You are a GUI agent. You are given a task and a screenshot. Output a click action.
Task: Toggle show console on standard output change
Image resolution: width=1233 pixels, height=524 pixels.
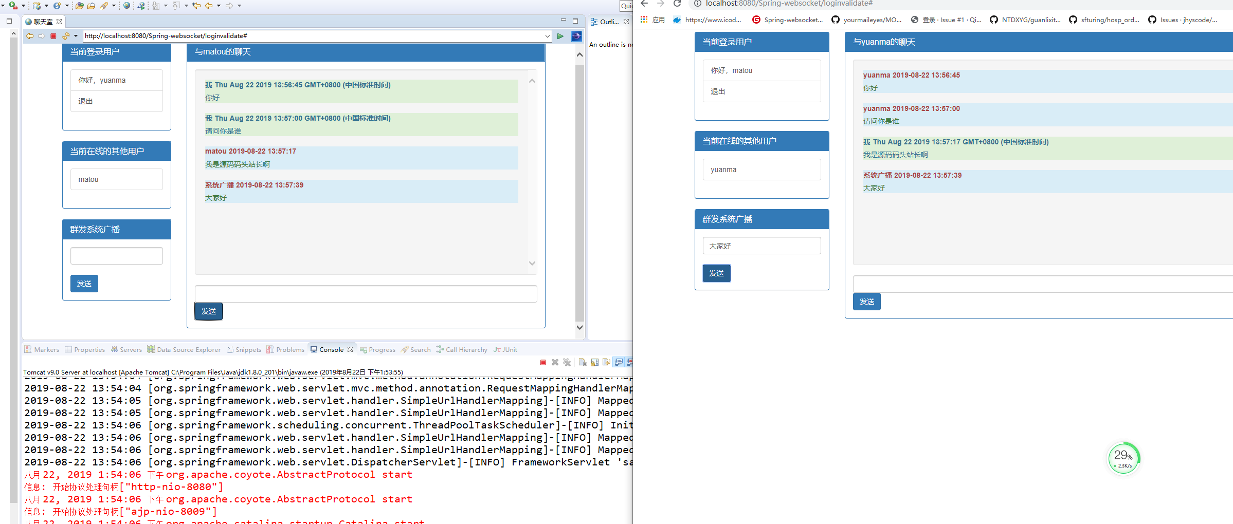[x=619, y=363]
